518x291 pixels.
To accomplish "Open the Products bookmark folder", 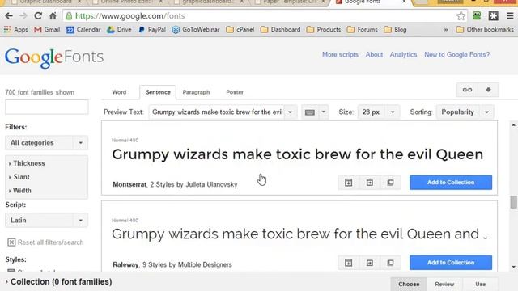I will pyautogui.click(x=324, y=30).
